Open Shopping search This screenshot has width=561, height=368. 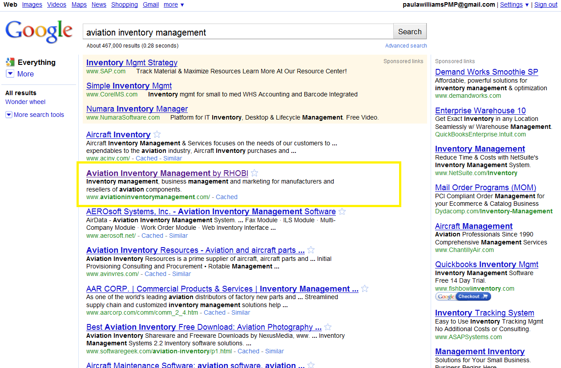point(125,4)
